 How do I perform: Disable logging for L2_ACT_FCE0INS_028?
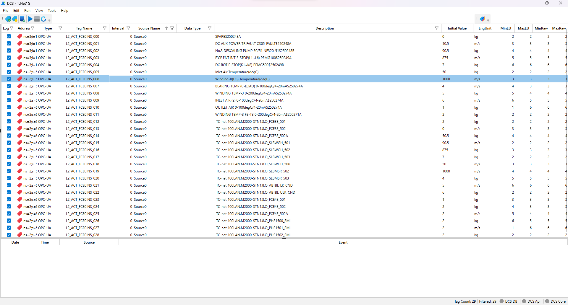point(9,235)
